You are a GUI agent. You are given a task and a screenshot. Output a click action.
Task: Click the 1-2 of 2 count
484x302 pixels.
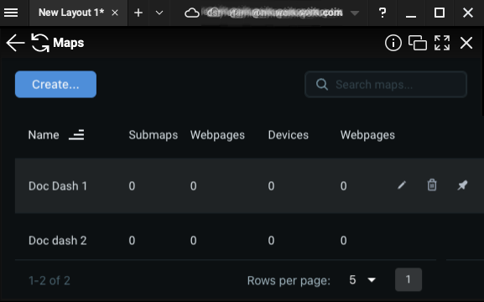point(49,280)
